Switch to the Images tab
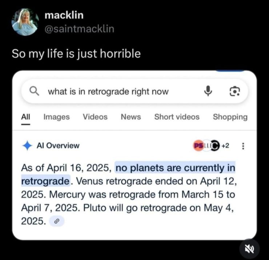Viewport: 269px width, 260px height. pos(57,117)
